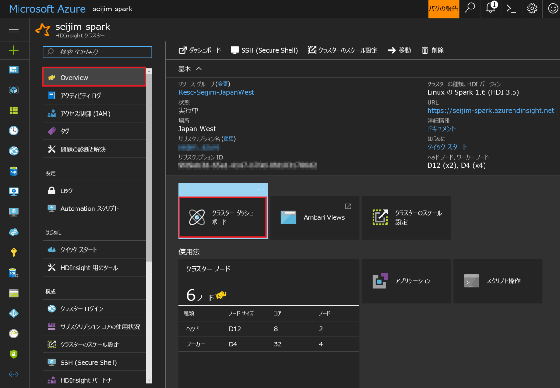The image size is (560, 388).
Task: Open the hamburger menu in left sidebar
Action: point(14,29)
